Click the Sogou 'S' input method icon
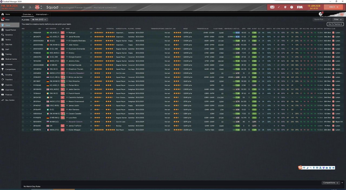Viewport: 346px width, 190px height. tap(300, 168)
